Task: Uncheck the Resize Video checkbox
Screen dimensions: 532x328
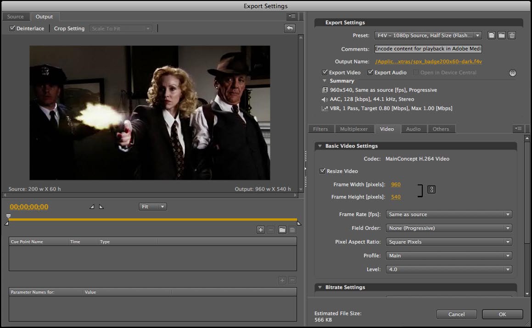Action: [323, 171]
